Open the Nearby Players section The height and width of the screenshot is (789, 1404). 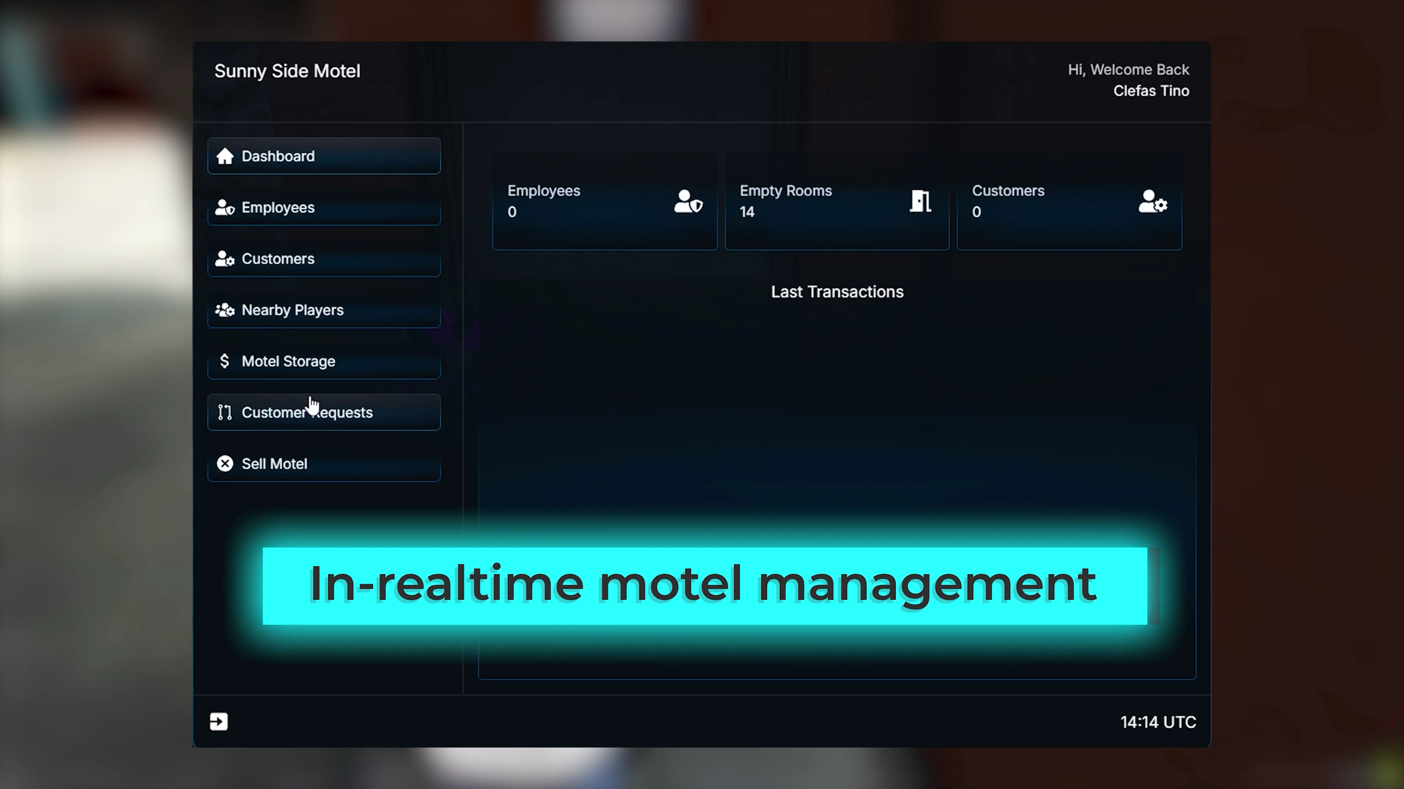pyautogui.click(x=324, y=310)
